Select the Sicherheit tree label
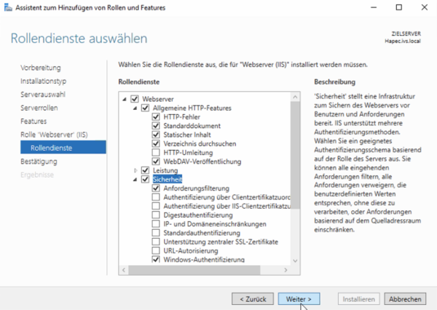The image size is (437, 310). point(168,179)
